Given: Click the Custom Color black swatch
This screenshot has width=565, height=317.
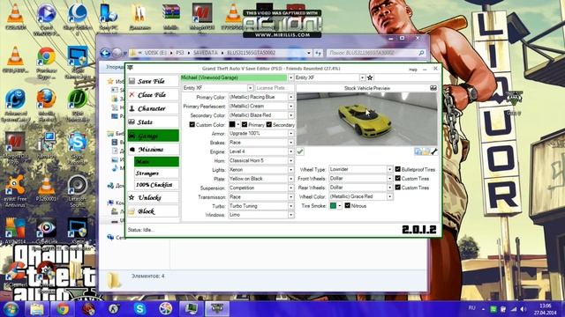Looking at the screenshot, I should (x=232, y=124).
